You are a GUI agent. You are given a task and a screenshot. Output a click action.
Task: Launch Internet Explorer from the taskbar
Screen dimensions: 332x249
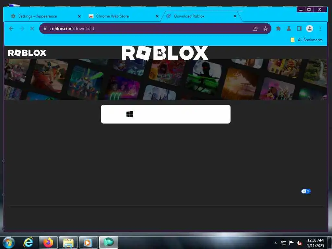pyautogui.click(x=29, y=243)
